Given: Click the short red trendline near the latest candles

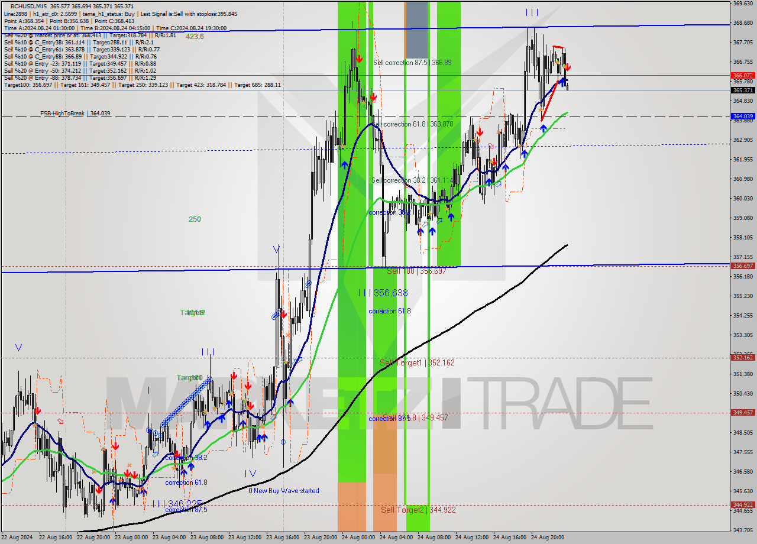Looking at the screenshot, I should (x=558, y=47).
